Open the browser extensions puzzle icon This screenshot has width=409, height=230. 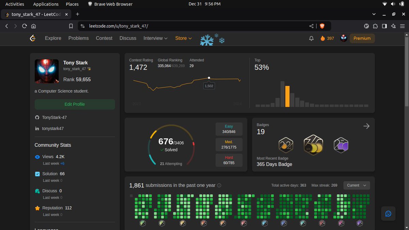click(375, 26)
